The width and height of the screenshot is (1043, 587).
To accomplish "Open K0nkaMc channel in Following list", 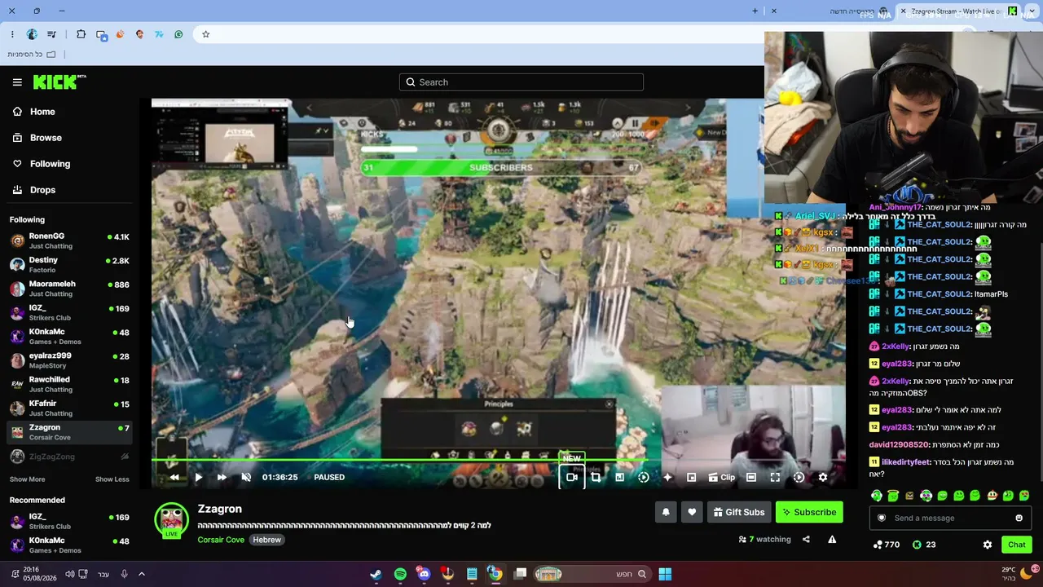I will click(x=69, y=336).
